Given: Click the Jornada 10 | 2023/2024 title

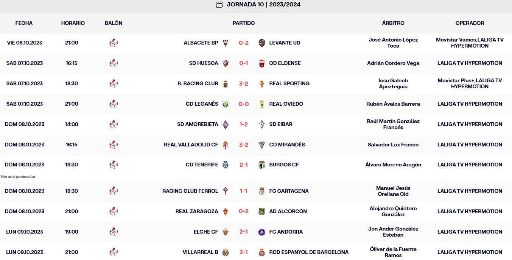Looking at the screenshot, I should pyautogui.click(x=263, y=5).
